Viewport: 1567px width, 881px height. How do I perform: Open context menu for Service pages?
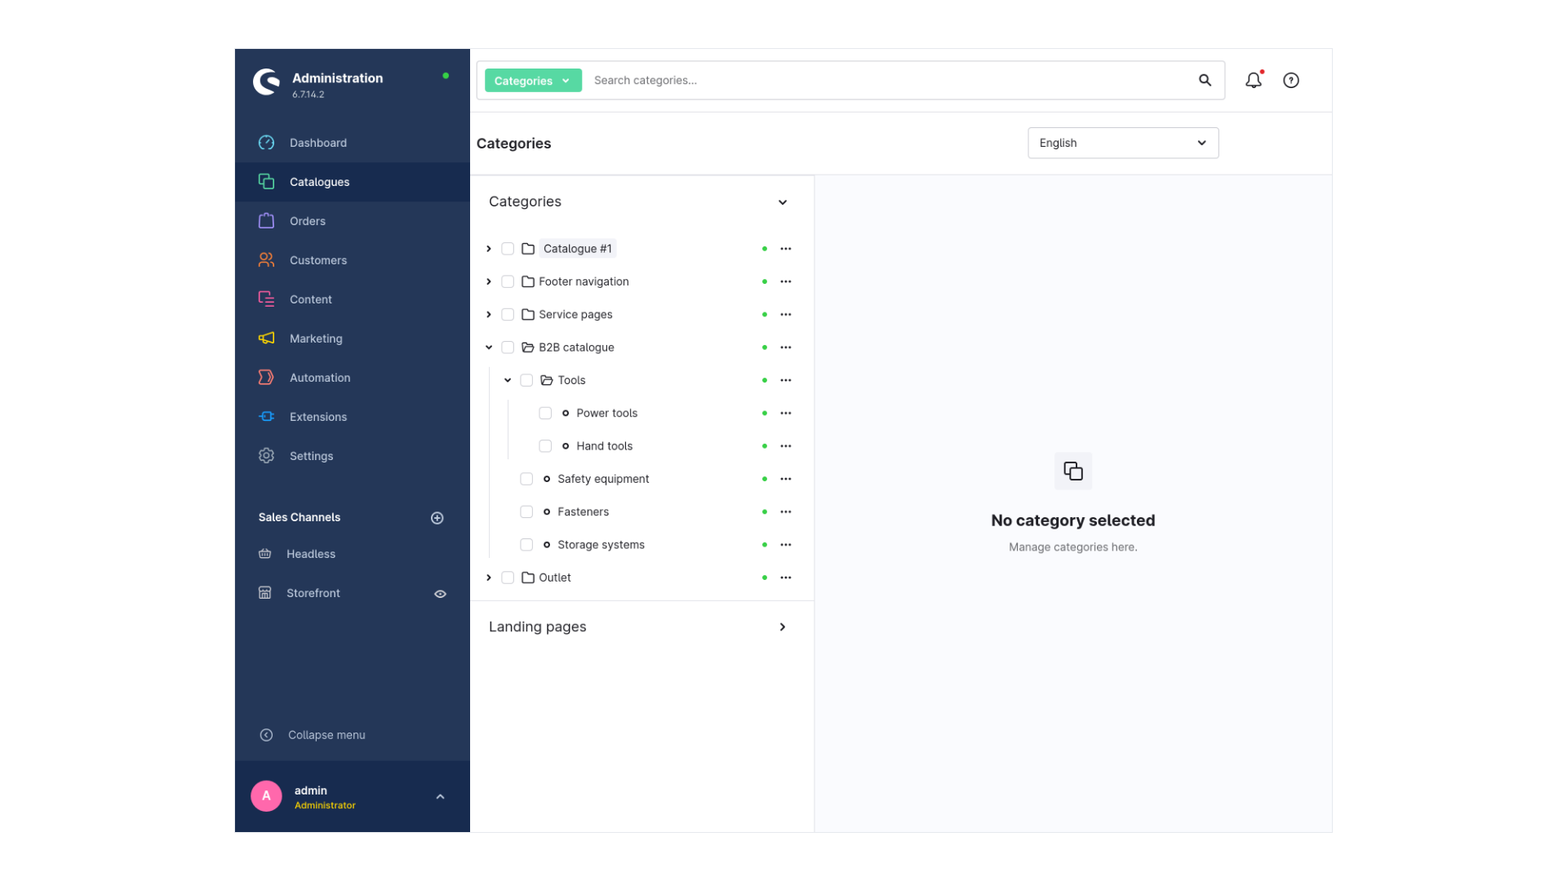click(785, 314)
